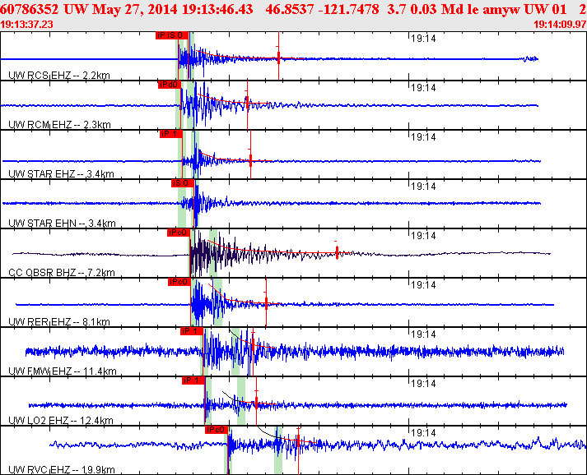Select the coda end marker on STAR EHZ
The height and width of the screenshot is (475, 587).
click(251, 160)
